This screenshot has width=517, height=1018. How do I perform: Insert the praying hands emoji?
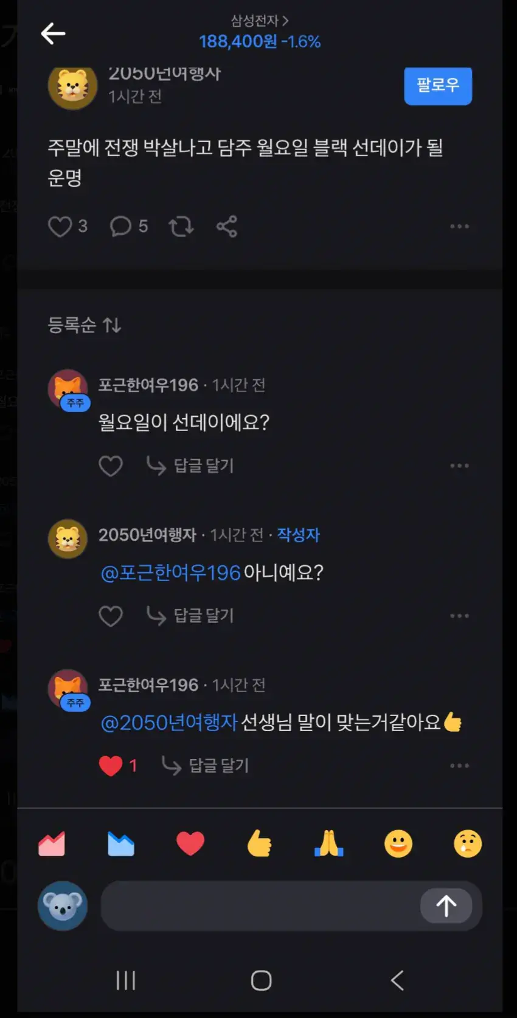tap(329, 844)
